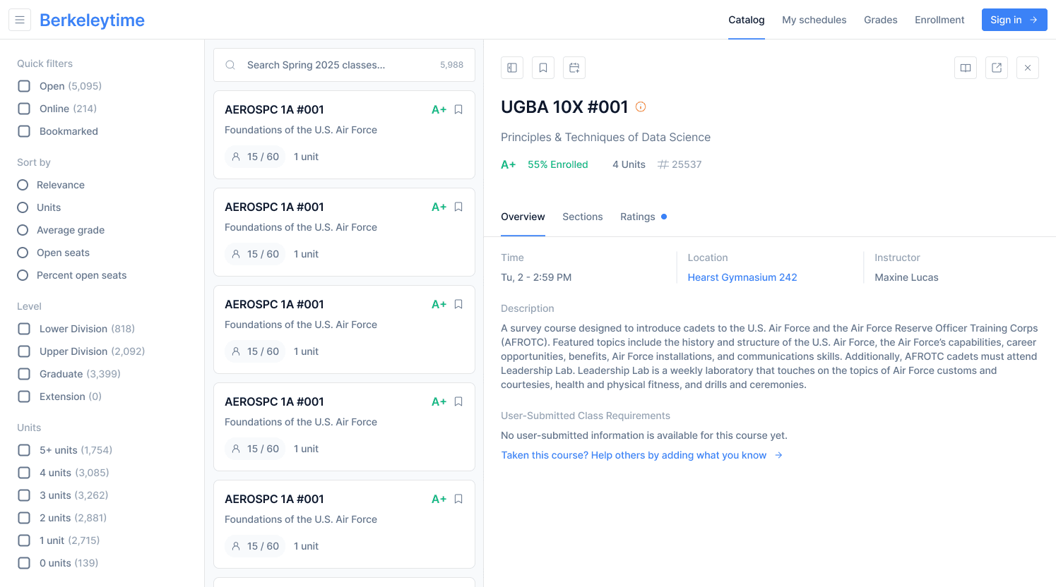The width and height of the screenshot is (1056, 587).
Task: Sort by Percent open seats
Action: pos(23,275)
